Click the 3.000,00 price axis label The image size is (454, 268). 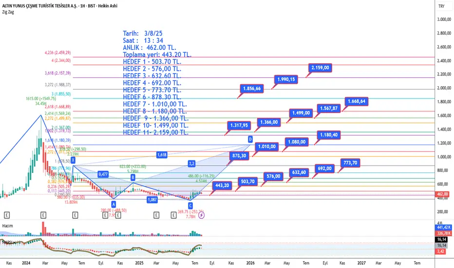point(444,19)
